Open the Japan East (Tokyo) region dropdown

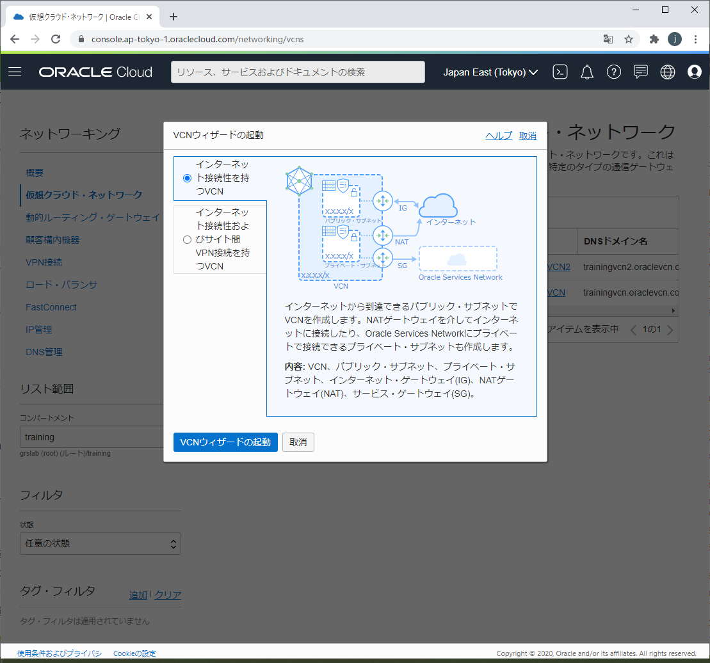click(x=490, y=72)
